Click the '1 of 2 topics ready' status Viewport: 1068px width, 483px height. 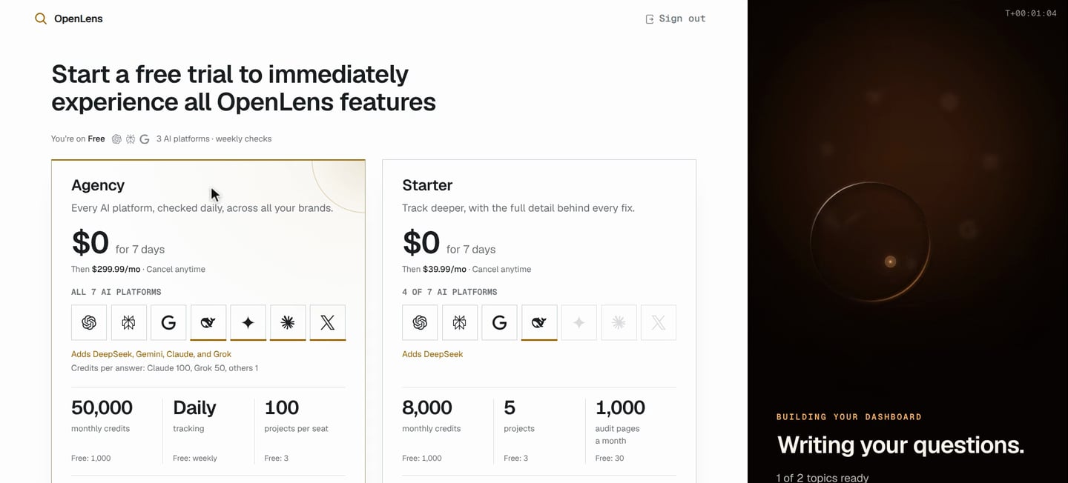(x=822, y=478)
